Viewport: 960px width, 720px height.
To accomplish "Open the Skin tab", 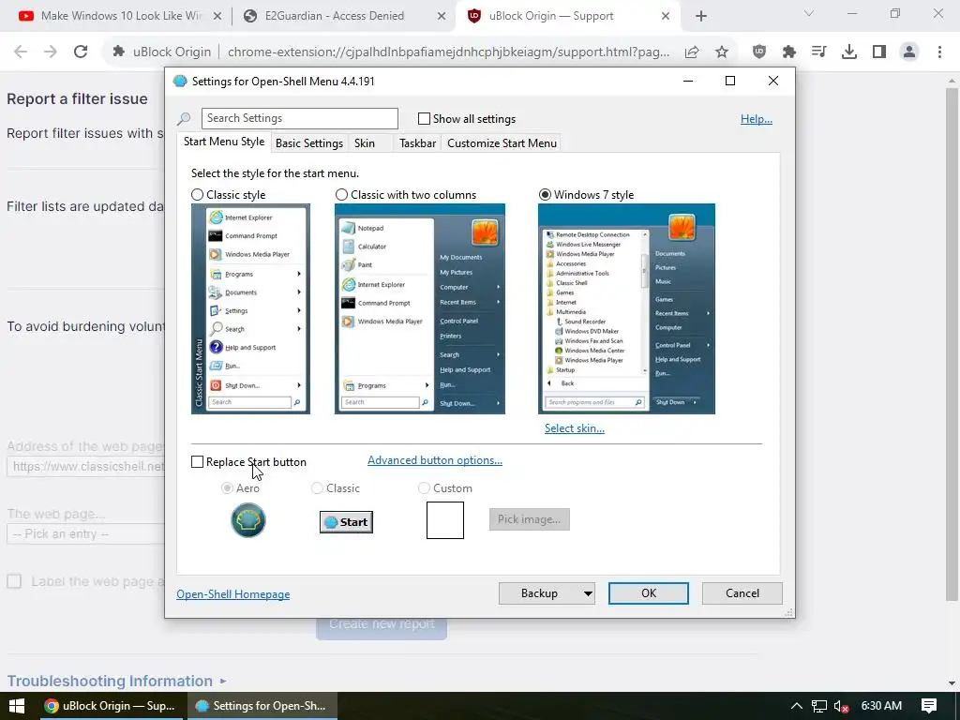I will (x=365, y=142).
